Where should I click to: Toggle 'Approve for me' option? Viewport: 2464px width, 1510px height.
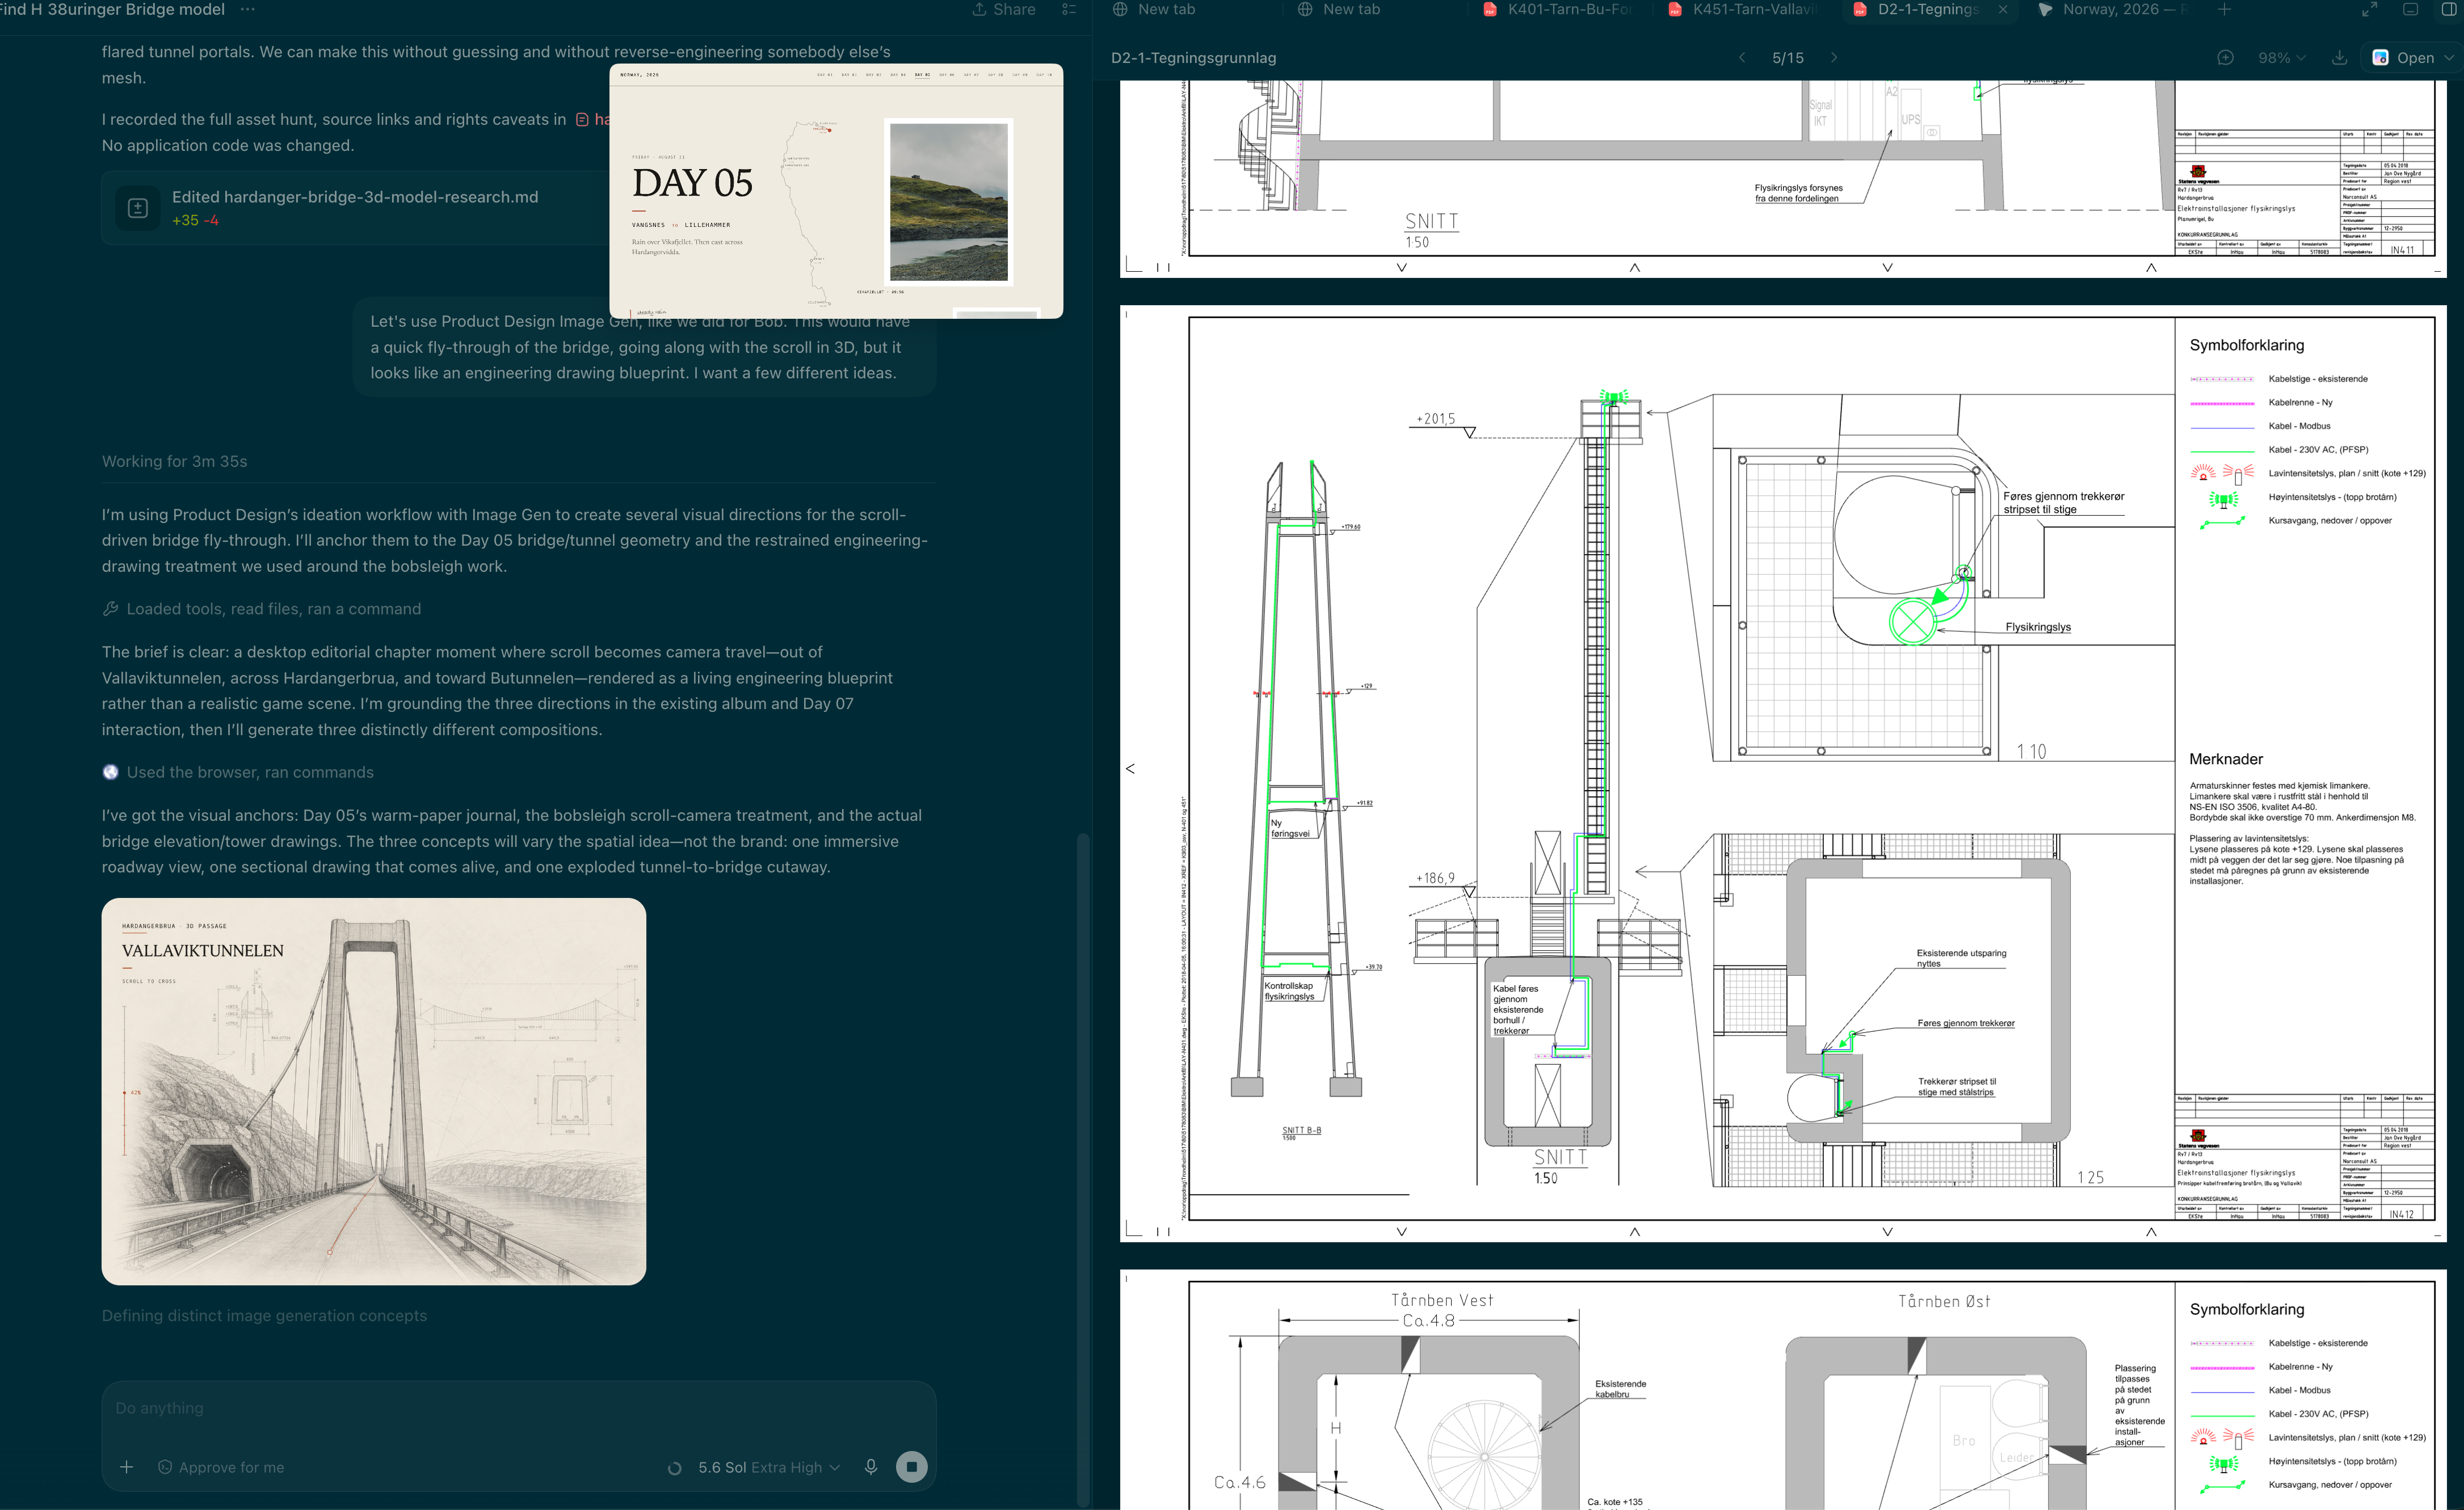[x=221, y=1467]
